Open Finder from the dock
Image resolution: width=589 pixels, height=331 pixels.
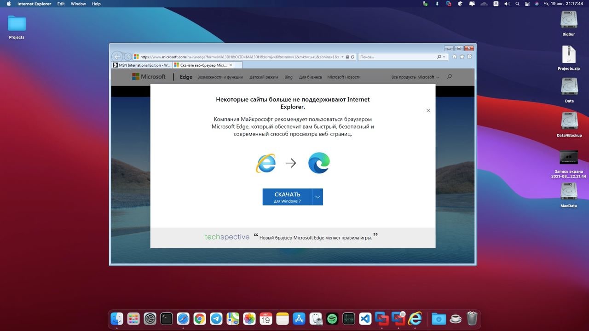coord(117,318)
